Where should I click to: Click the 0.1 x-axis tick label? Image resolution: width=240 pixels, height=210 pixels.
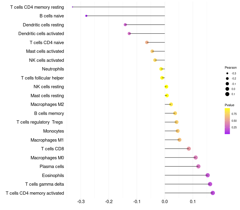(193, 201)
